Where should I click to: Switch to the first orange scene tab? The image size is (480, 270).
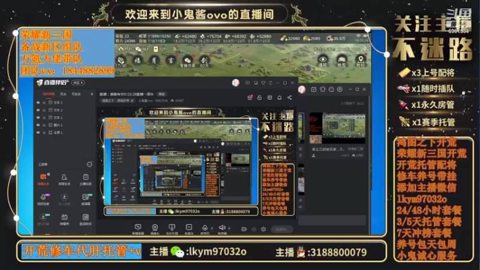(49, 94)
